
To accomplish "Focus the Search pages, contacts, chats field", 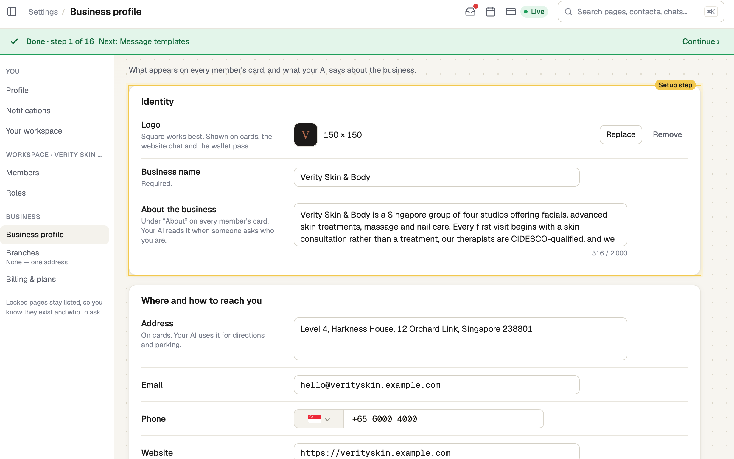I will point(640,12).
